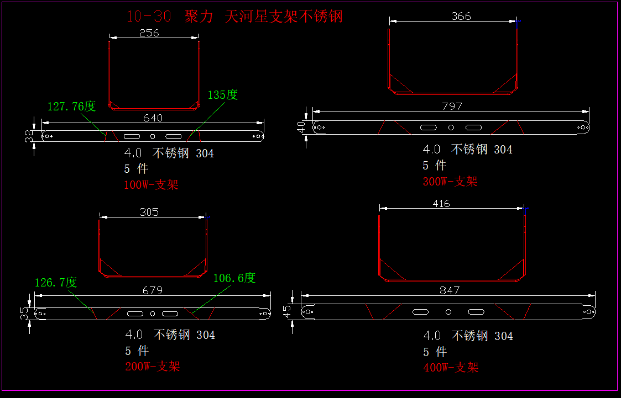The width and height of the screenshot is (621, 398).
Task: Select the red 200W-支架 label
Action: pyautogui.click(x=152, y=366)
